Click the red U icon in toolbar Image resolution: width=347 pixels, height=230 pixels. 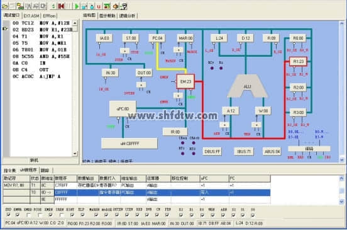[x=99, y=6]
